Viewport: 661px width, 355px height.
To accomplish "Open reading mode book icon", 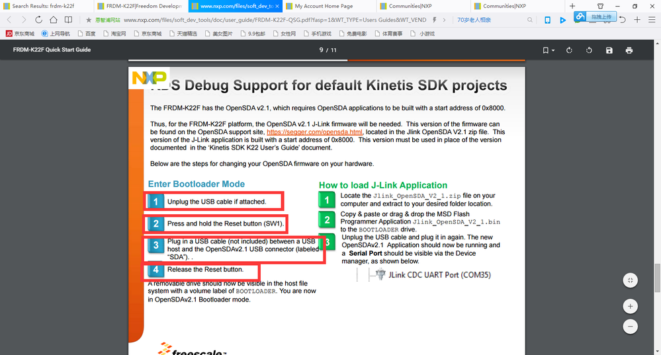I will coord(68,20).
